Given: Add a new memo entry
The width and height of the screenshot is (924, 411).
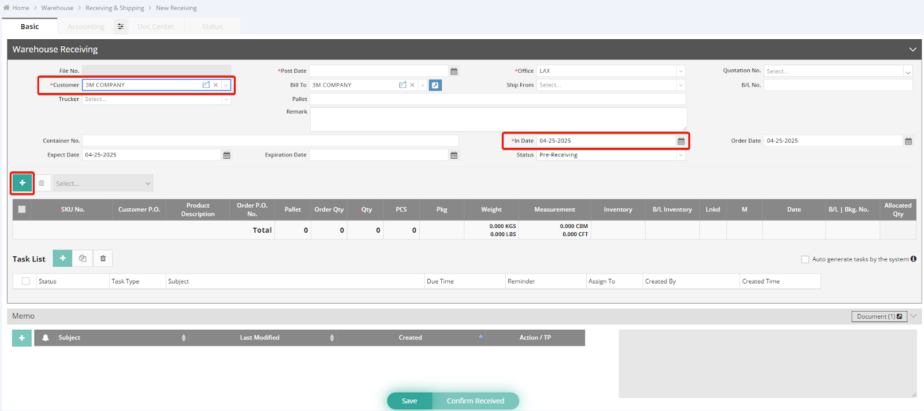Looking at the screenshot, I should [22, 338].
